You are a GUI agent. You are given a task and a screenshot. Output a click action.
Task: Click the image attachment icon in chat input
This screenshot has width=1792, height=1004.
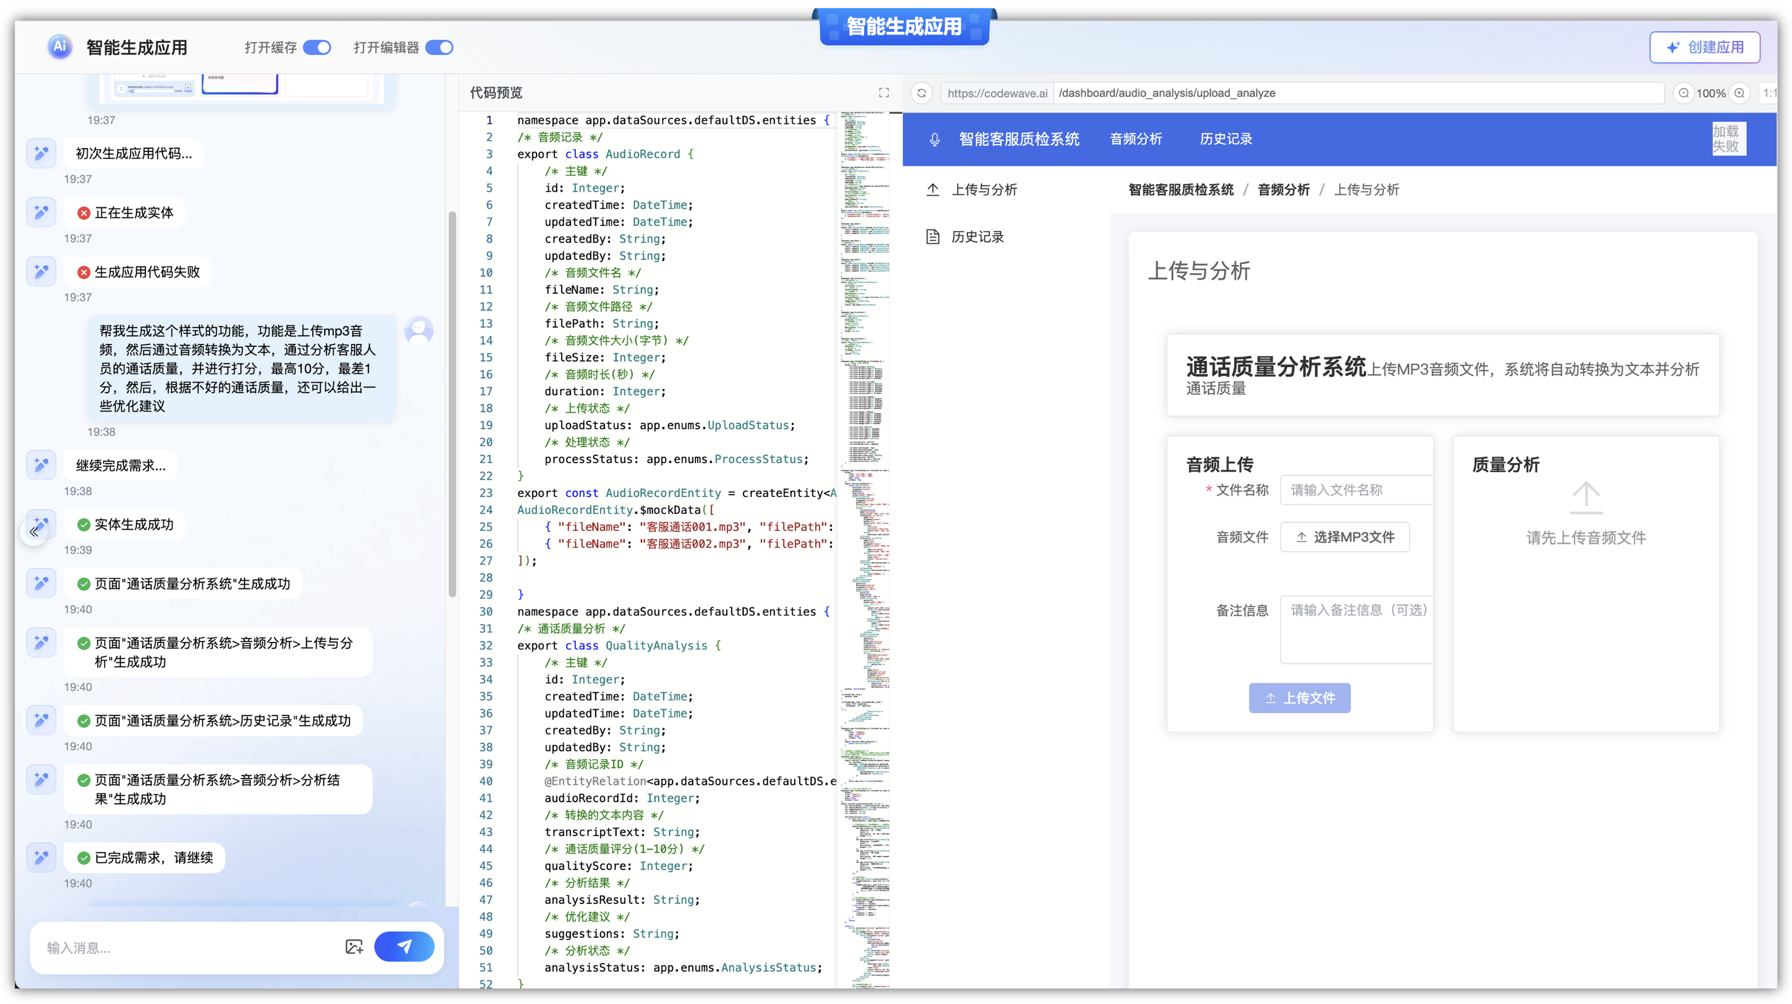click(x=354, y=946)
